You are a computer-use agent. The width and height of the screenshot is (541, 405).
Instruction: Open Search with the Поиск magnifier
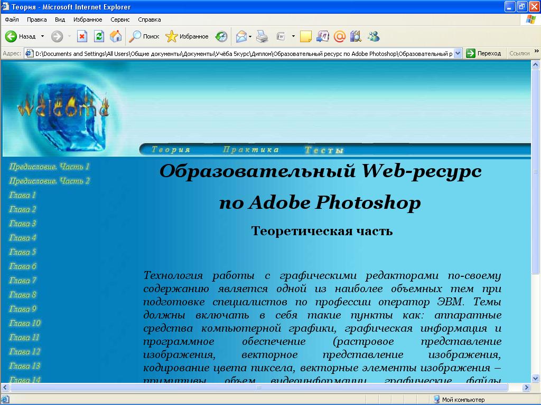[144, 36]
